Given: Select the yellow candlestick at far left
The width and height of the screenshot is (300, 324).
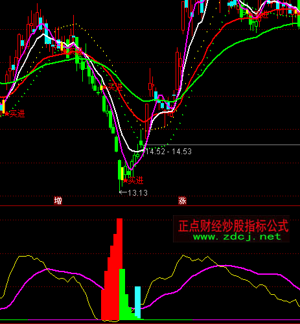Looking at the screenshot, I should pos(3,106).
